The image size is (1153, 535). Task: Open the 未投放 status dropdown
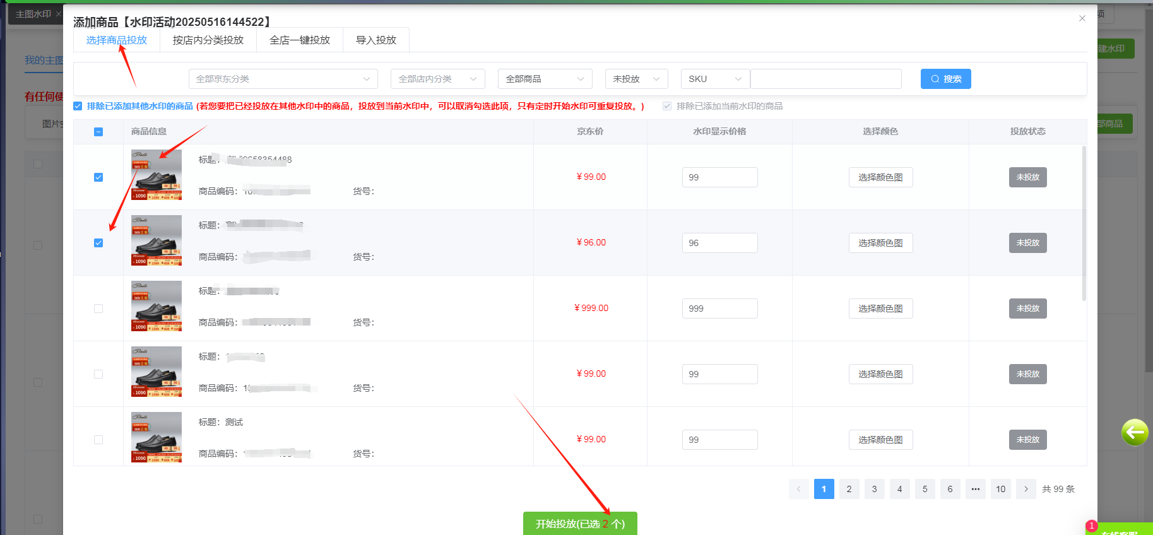(636, 79)
